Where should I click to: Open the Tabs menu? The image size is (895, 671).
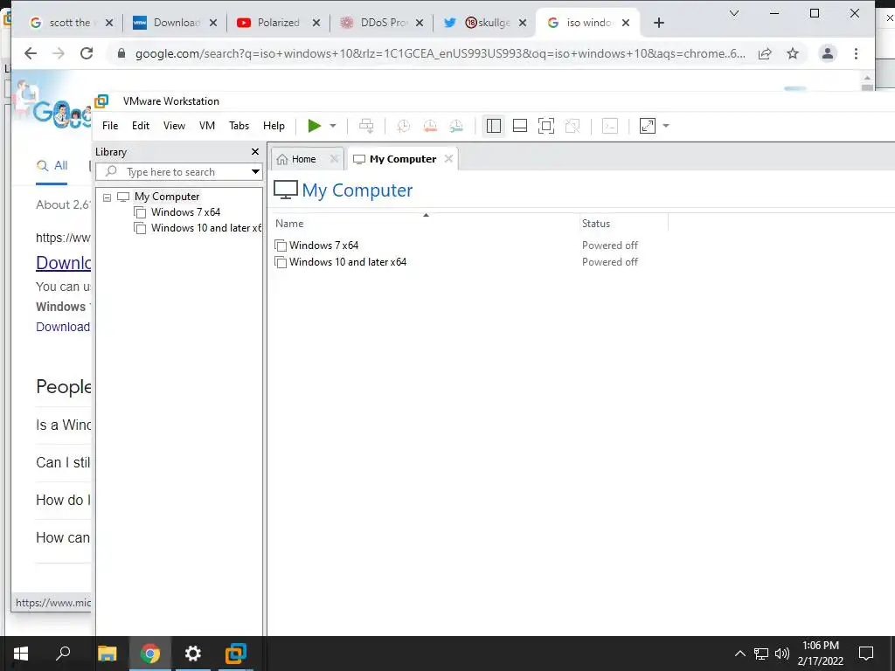point(239,126)
